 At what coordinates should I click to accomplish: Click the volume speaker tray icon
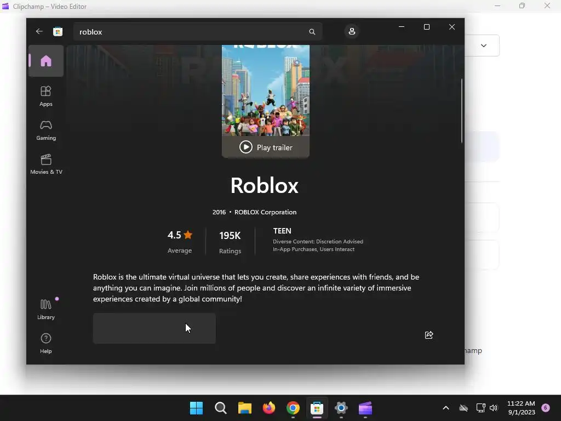494,408
